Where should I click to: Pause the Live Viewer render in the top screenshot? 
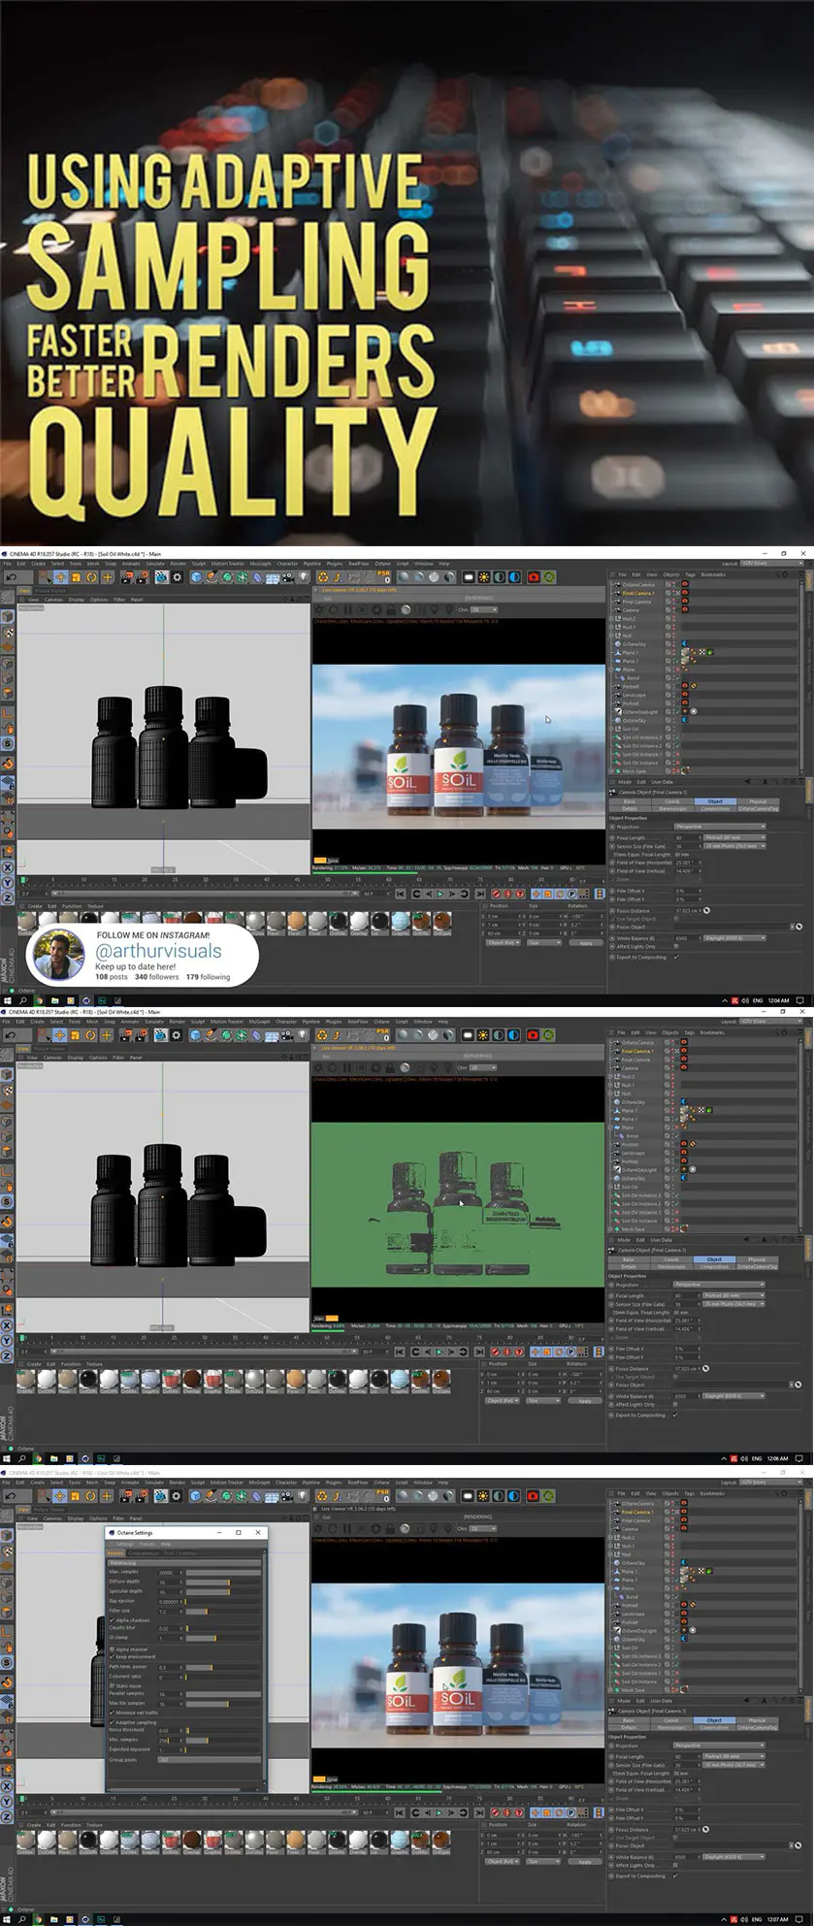[x=347, y=610]
